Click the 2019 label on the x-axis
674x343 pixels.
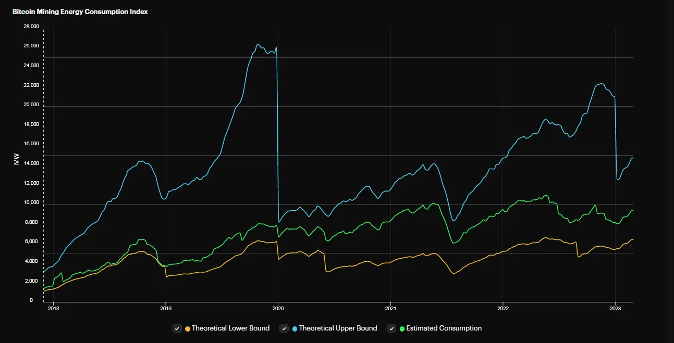166,309
